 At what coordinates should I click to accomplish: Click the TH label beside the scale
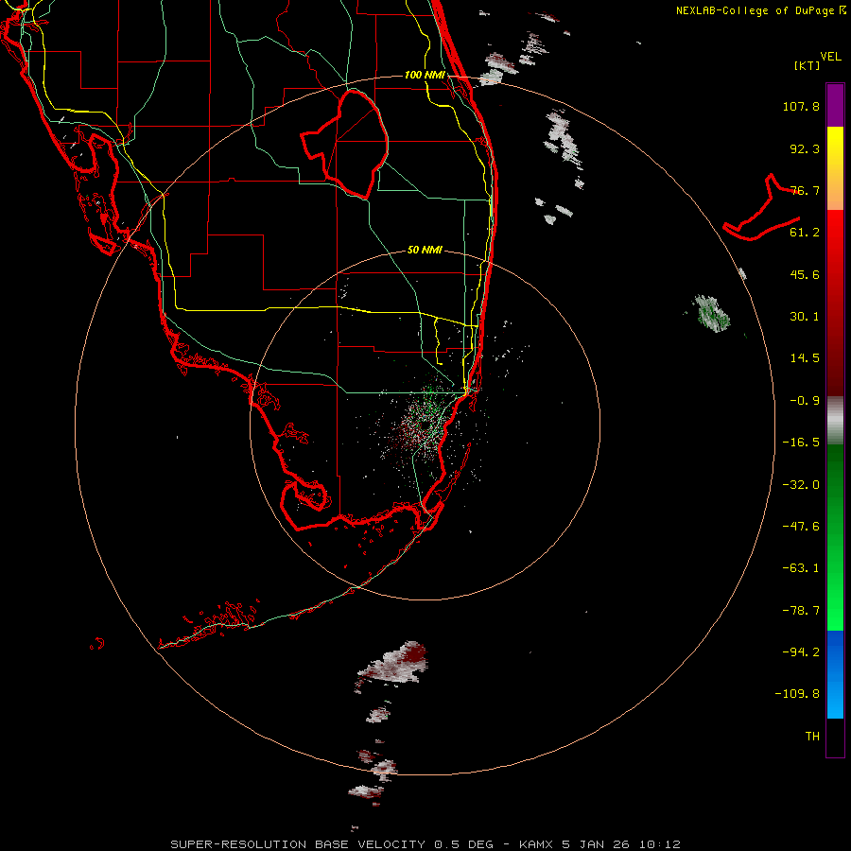tap(812, 737)
